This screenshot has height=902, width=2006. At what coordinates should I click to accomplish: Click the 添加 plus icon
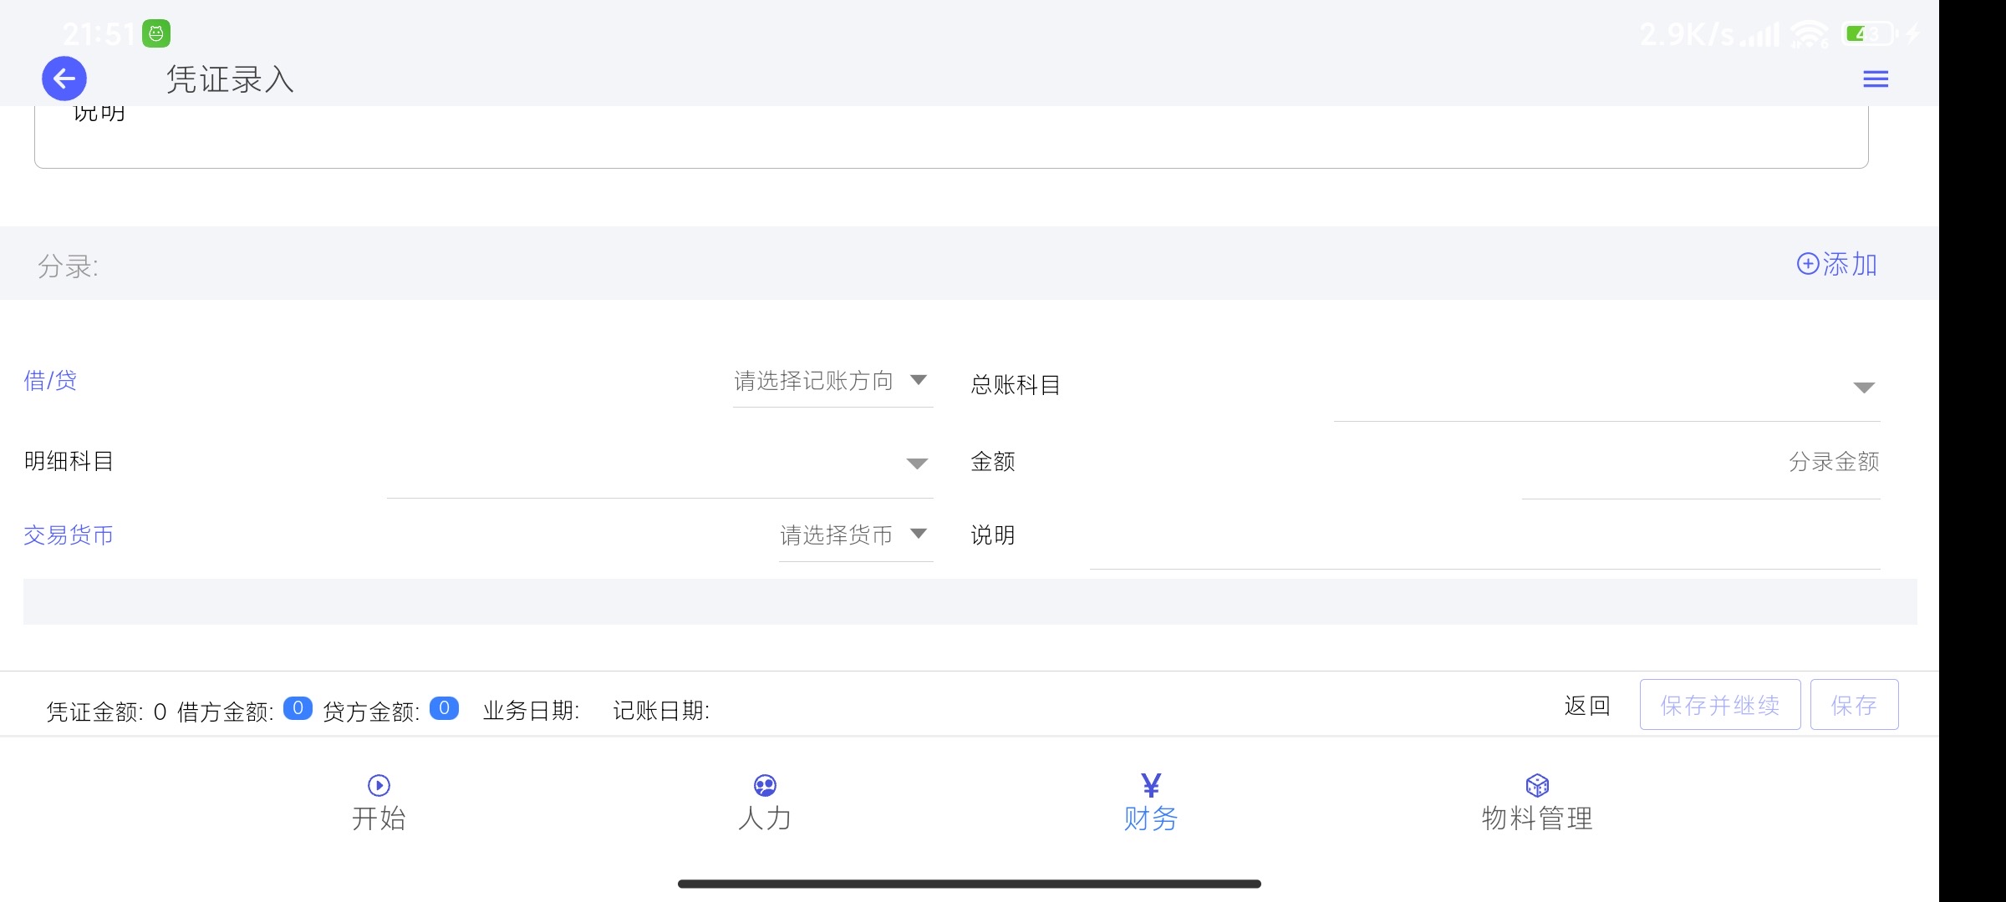[1807, 264]
